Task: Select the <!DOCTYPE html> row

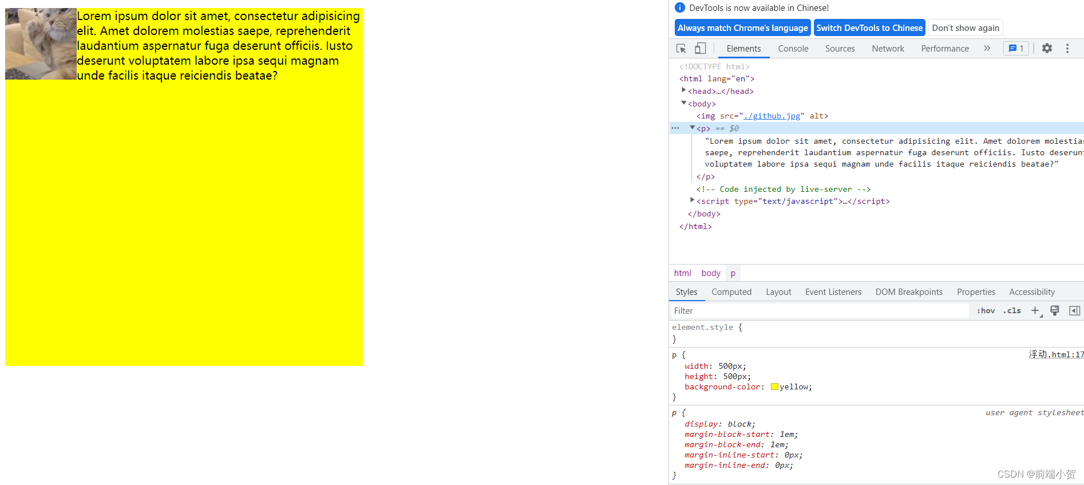Action: 714,66
